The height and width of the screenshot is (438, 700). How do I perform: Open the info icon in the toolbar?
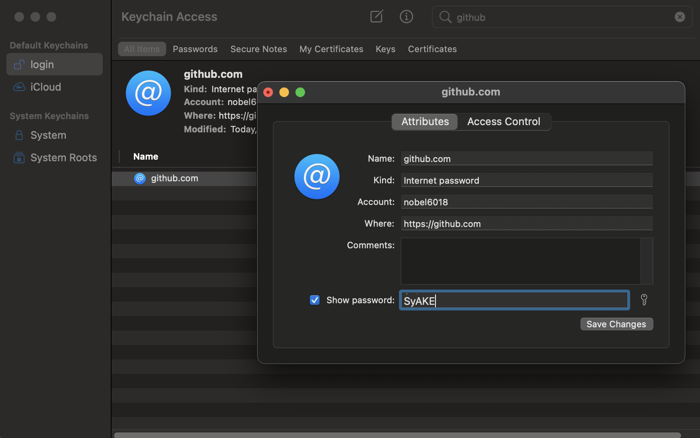coord(406,16)
